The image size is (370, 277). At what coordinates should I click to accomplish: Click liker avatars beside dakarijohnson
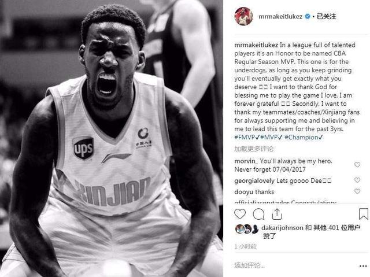(247, 229)
